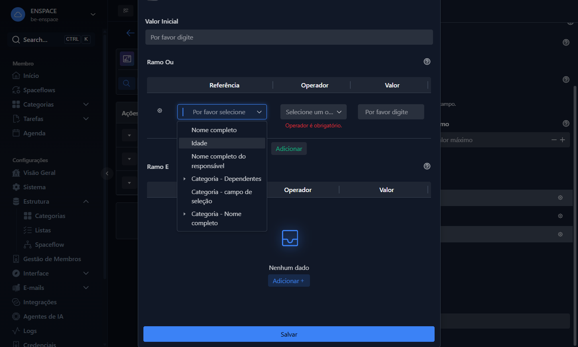Screen dimensions: 578x347
Task: Focus the Search field in sidebar
Action: pyautogui.click(x=51, y=40)
